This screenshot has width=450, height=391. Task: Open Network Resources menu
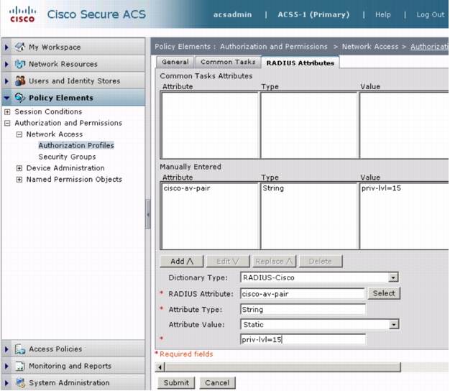pos(63,64)
